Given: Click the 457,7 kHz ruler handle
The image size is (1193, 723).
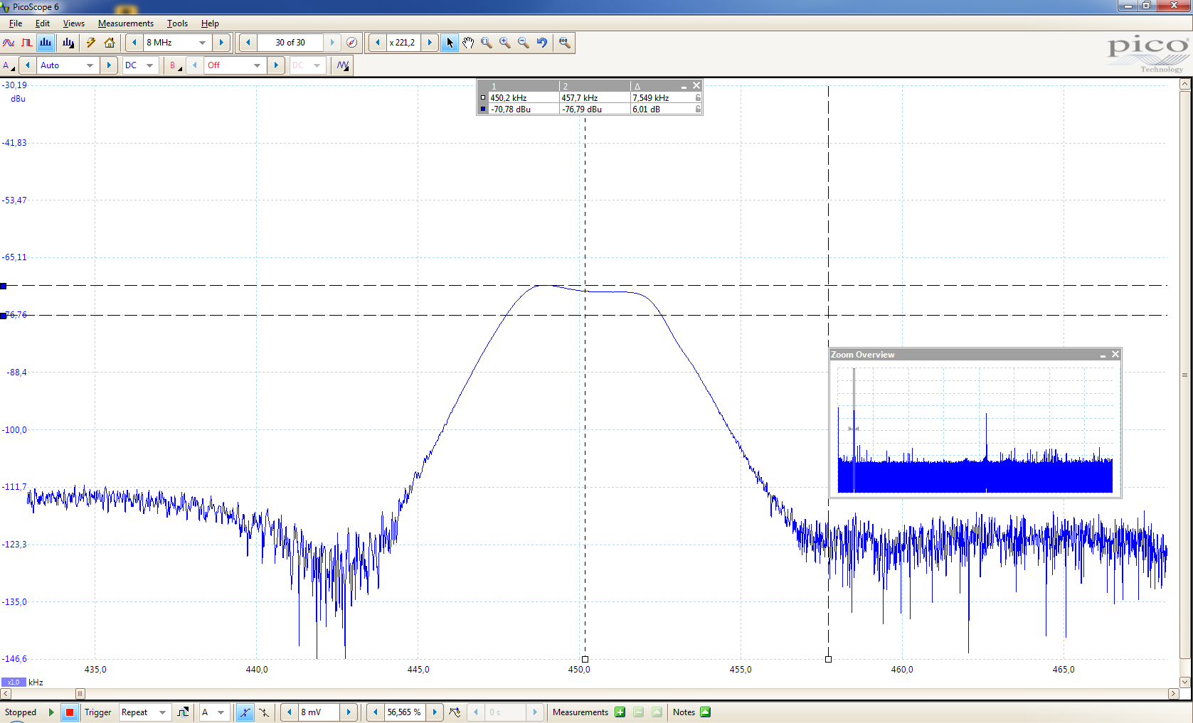Looking at the screenshot, I should (x=828, y=659).
